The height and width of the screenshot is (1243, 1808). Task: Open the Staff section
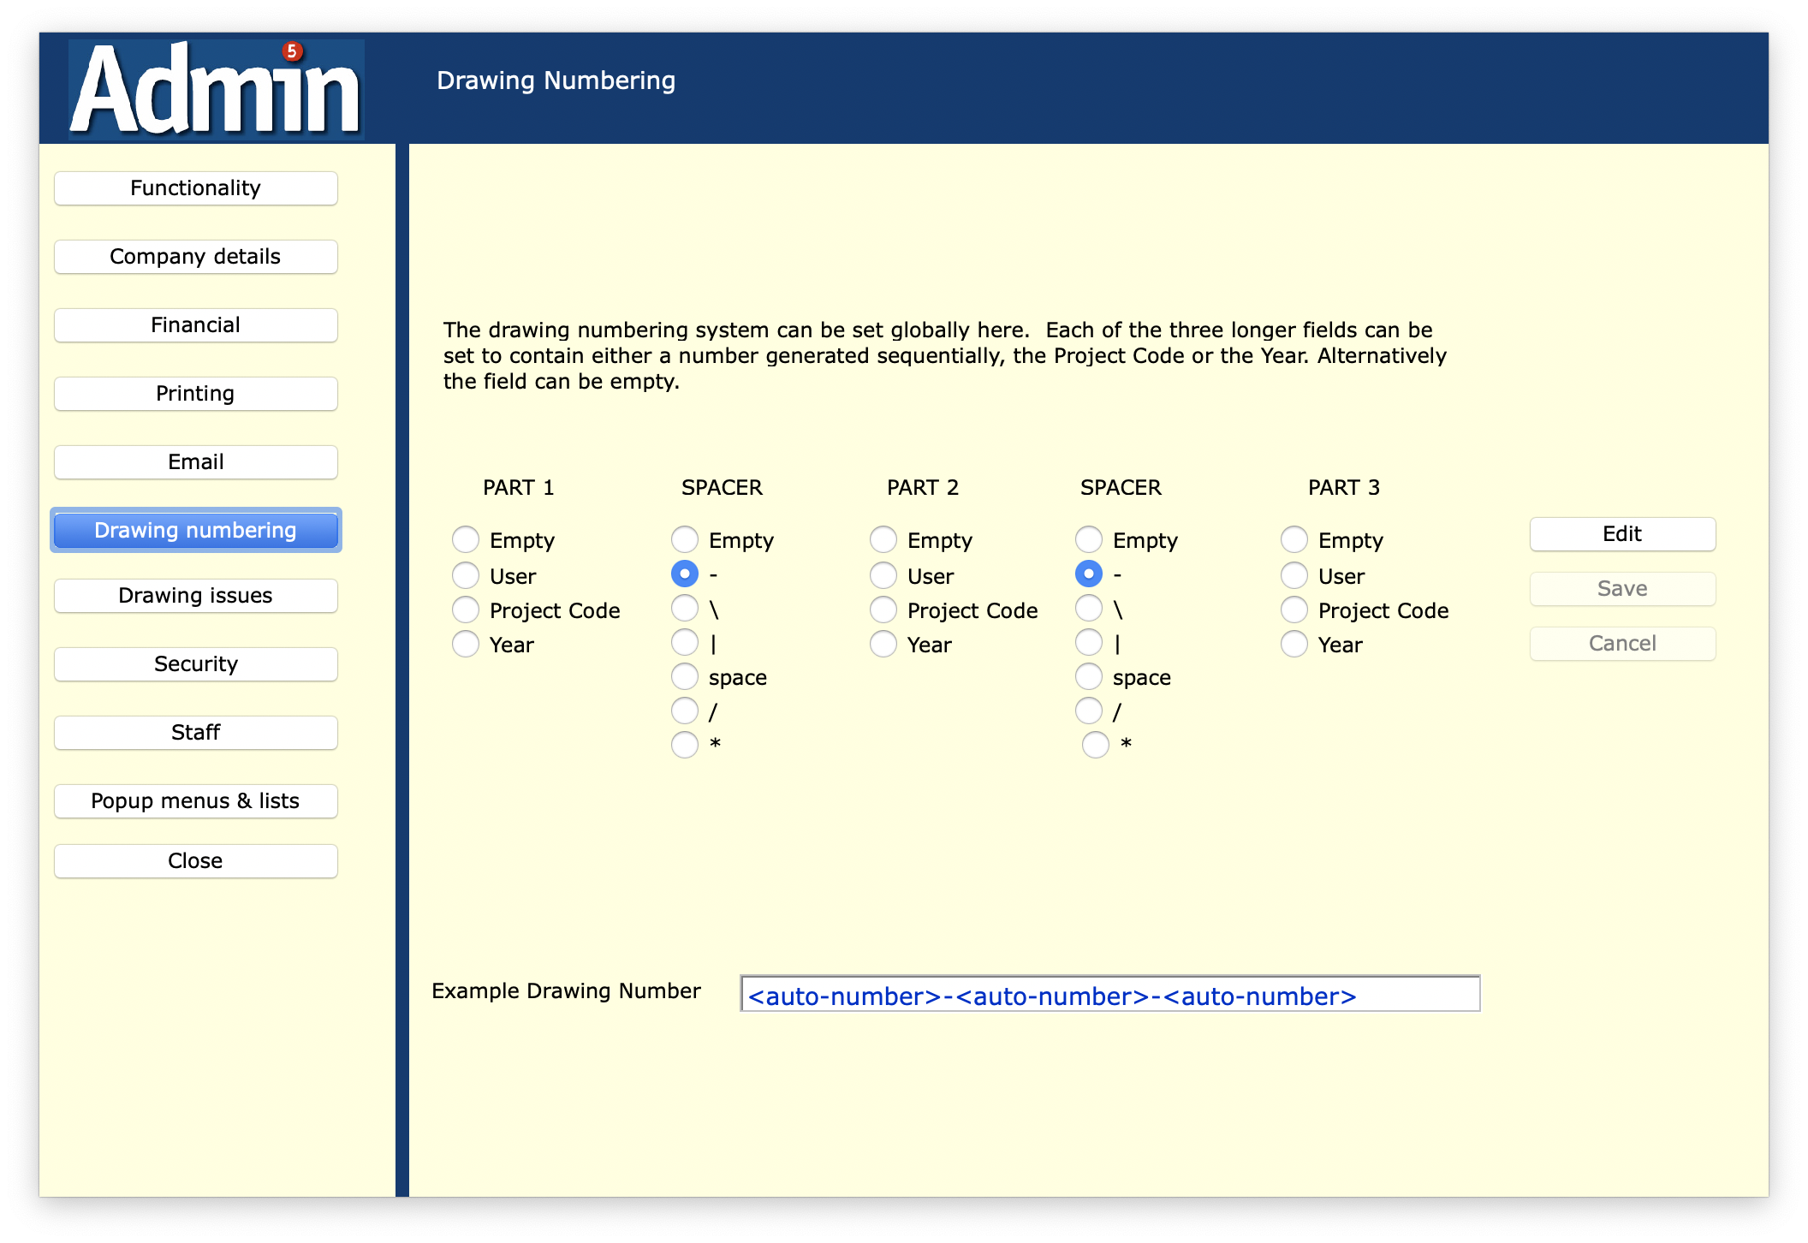click(x=195, y=733)
